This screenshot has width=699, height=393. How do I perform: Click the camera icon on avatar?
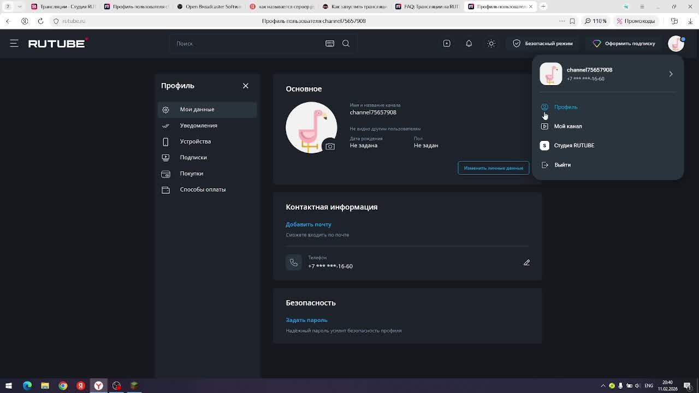(330, 146)
